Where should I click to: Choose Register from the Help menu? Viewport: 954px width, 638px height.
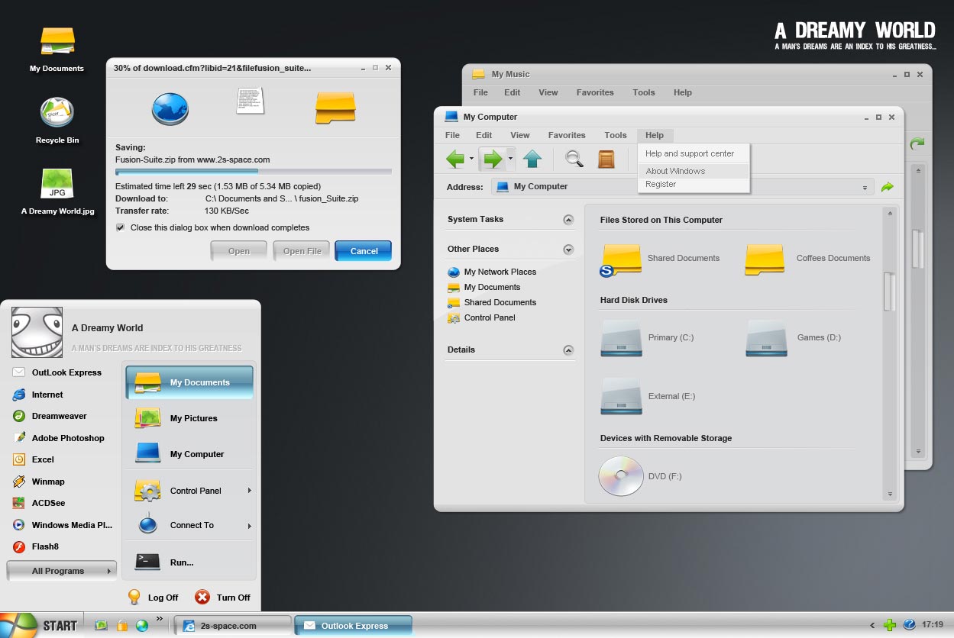click(x=694, y=184)
